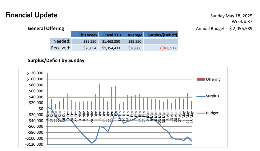Click the red Offering legend marker
260x151 pixels.
[200, 79]
